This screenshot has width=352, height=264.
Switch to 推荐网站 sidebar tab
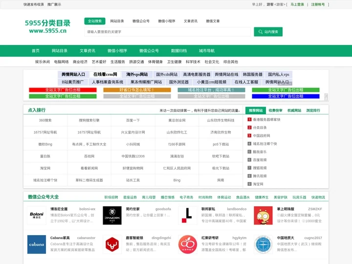(256, 110)
